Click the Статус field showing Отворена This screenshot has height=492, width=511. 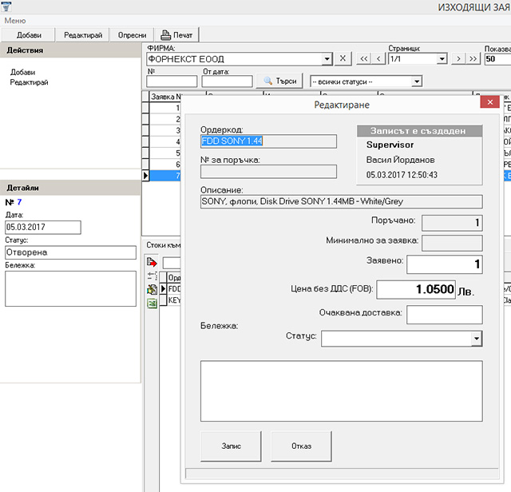(71, 252)
